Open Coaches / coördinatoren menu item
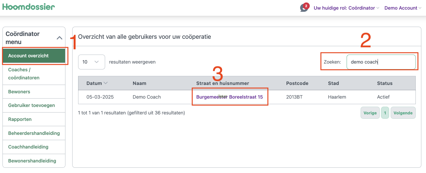426x173 pixels. (x=24, y=74)
